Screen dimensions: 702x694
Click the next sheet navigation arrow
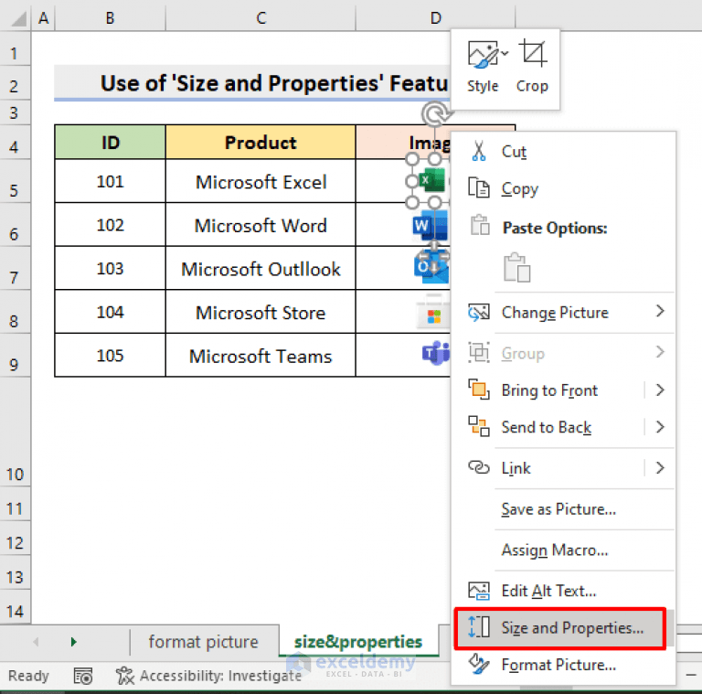click(74, 642)
